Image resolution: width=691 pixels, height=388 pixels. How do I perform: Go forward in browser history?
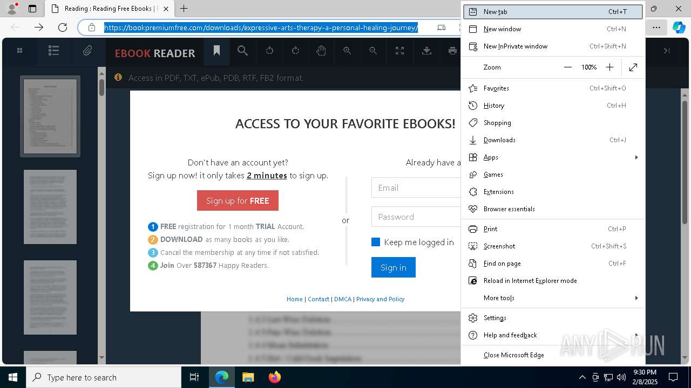click(x=39, y=27)
